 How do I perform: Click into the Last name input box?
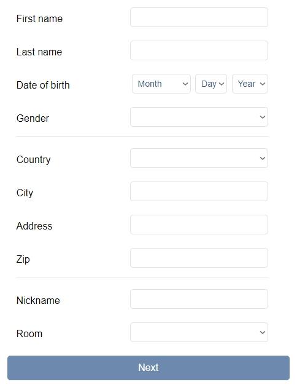tap(199, 50)
